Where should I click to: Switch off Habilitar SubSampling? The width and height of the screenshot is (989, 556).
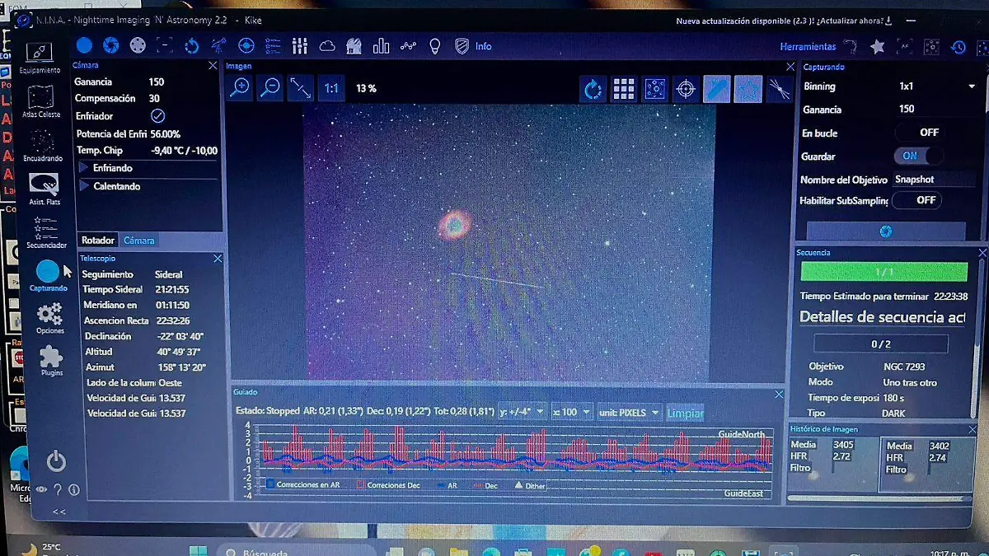[x=916, y=199]
